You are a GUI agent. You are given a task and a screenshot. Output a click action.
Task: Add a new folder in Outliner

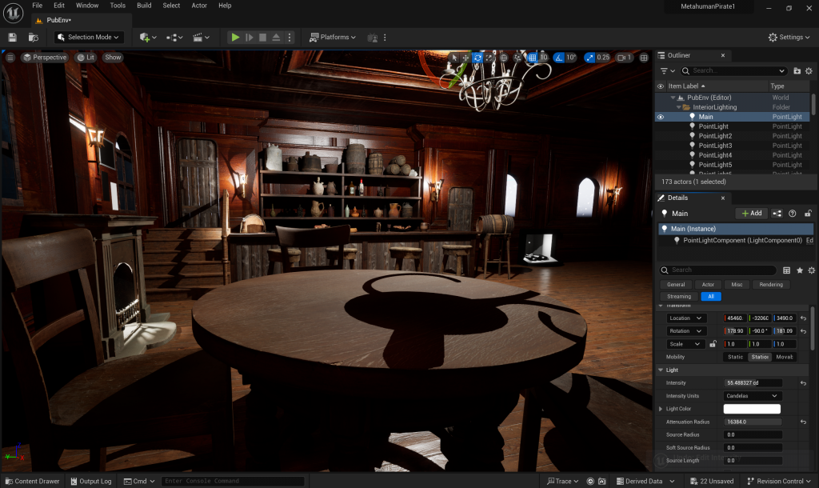[x=797, y=70]
